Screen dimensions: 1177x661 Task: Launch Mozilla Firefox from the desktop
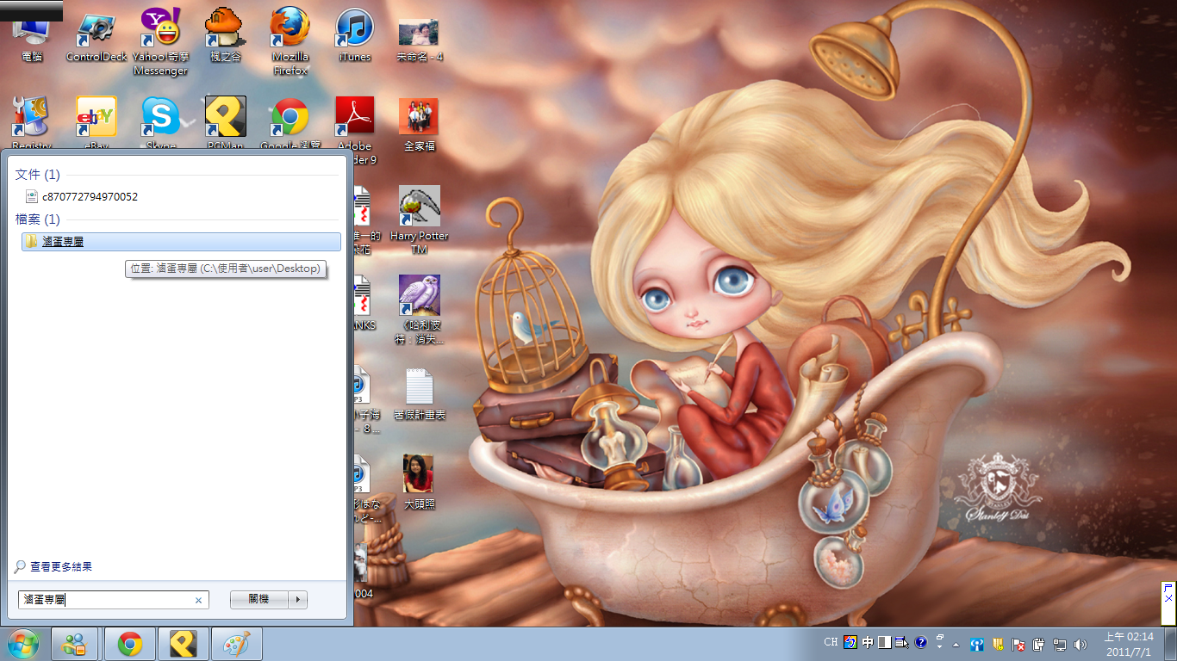click(290, 41)
